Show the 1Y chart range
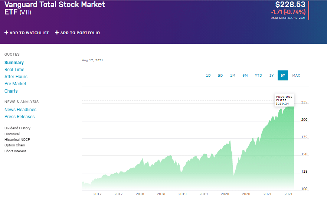The width and height of the screenshot is (327, 199). point(271,75)
